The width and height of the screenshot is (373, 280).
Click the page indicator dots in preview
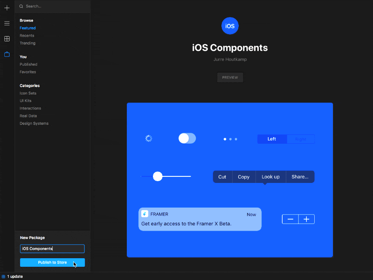pos(230,139)
